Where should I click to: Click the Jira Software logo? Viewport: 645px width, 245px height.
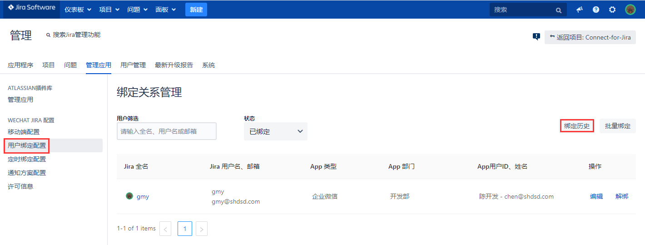coord(31,8)
